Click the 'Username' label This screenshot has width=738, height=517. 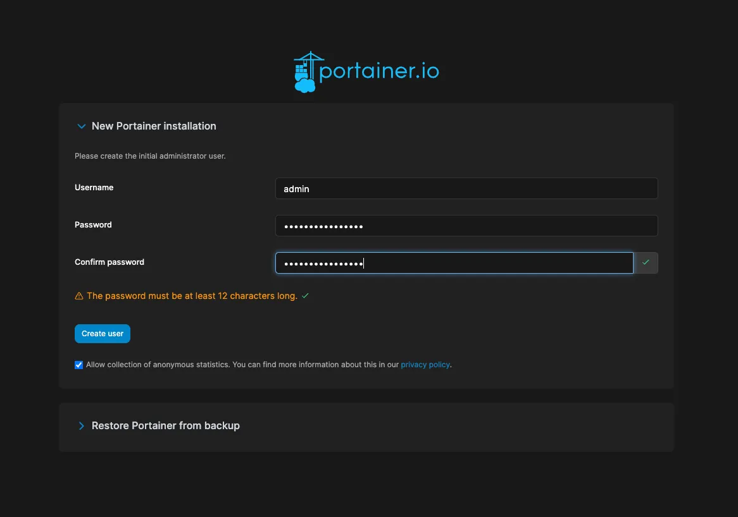pos(94,188)
